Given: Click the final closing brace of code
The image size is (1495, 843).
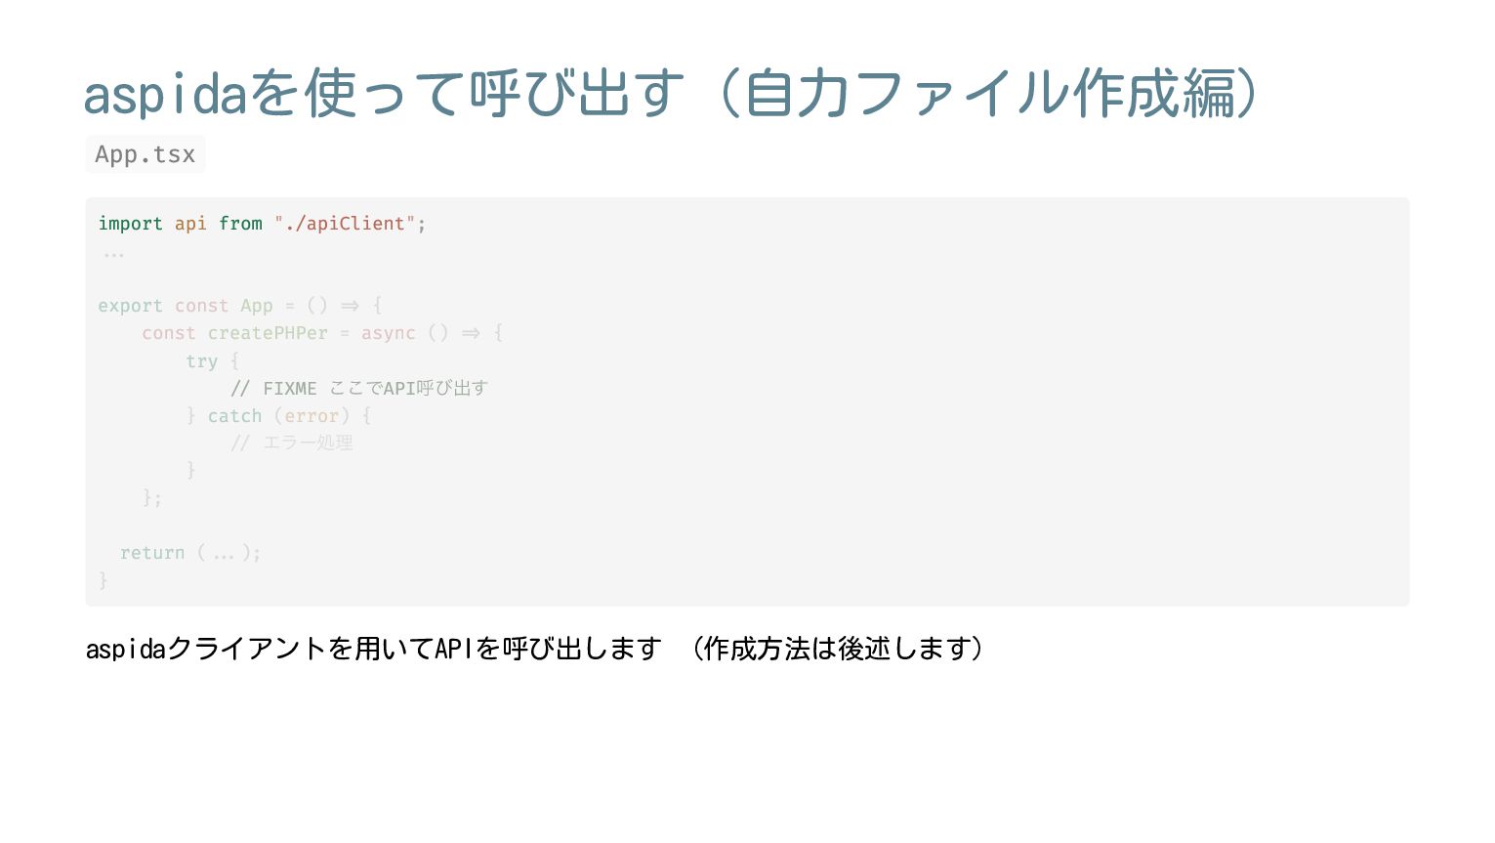Looking at the screenshot, I should [x=103, y=580].
